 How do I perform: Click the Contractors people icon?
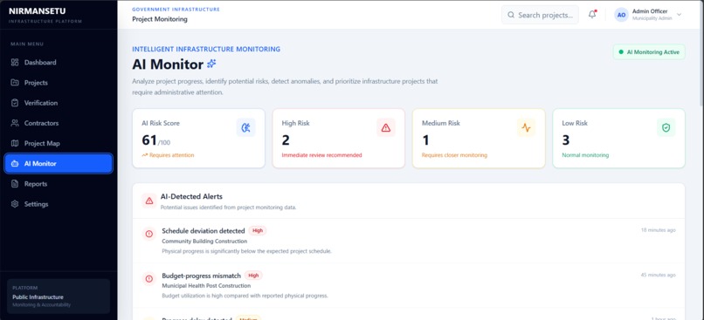(x=15, y=123)
